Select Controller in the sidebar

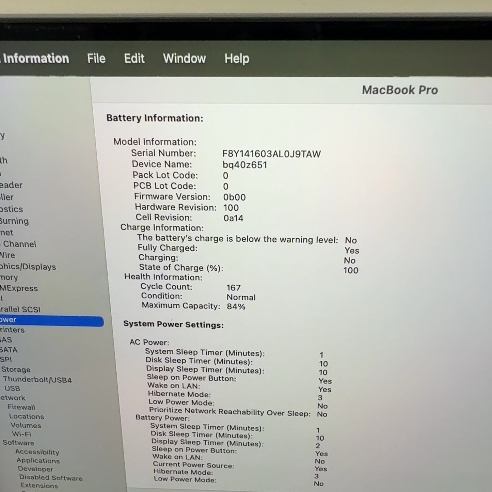tap(7, 197)
